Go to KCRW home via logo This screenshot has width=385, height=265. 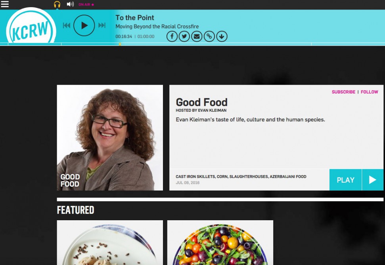[x=31, y=27]
